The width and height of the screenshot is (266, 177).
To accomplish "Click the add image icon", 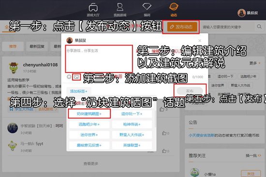I will click(76, 77).
